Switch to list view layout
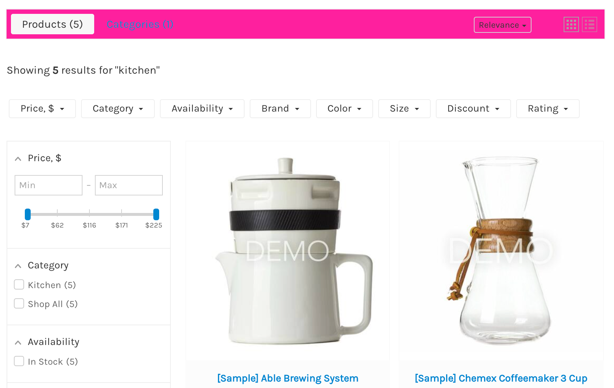 coord(590,25)
